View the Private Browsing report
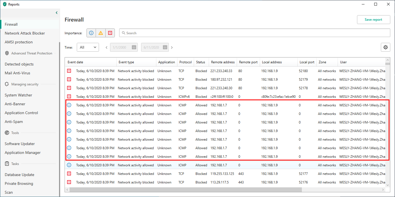 pos(19,183)
